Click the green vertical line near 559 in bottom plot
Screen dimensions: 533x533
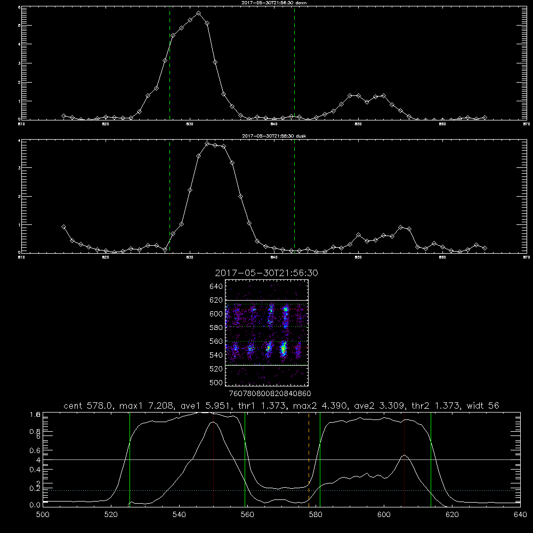pos(245,459)
